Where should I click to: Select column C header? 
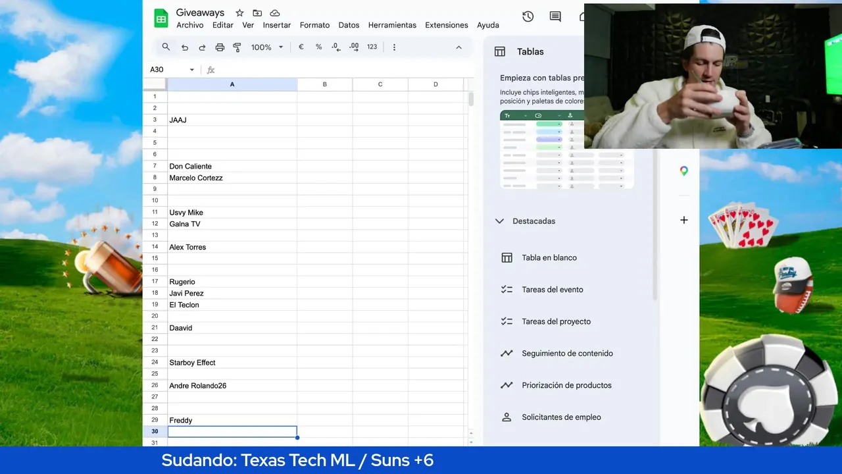pos(380,84)
